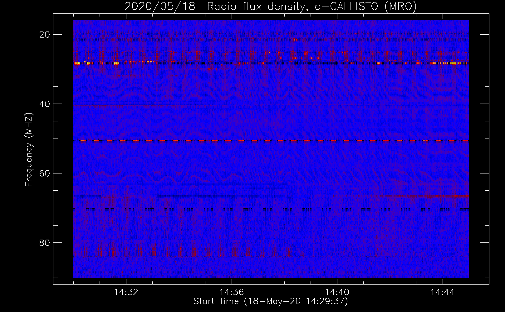Click the '14:44' time tick label
Screen dimensions: 505x312
pyautogui.click(x=443, y=292)
